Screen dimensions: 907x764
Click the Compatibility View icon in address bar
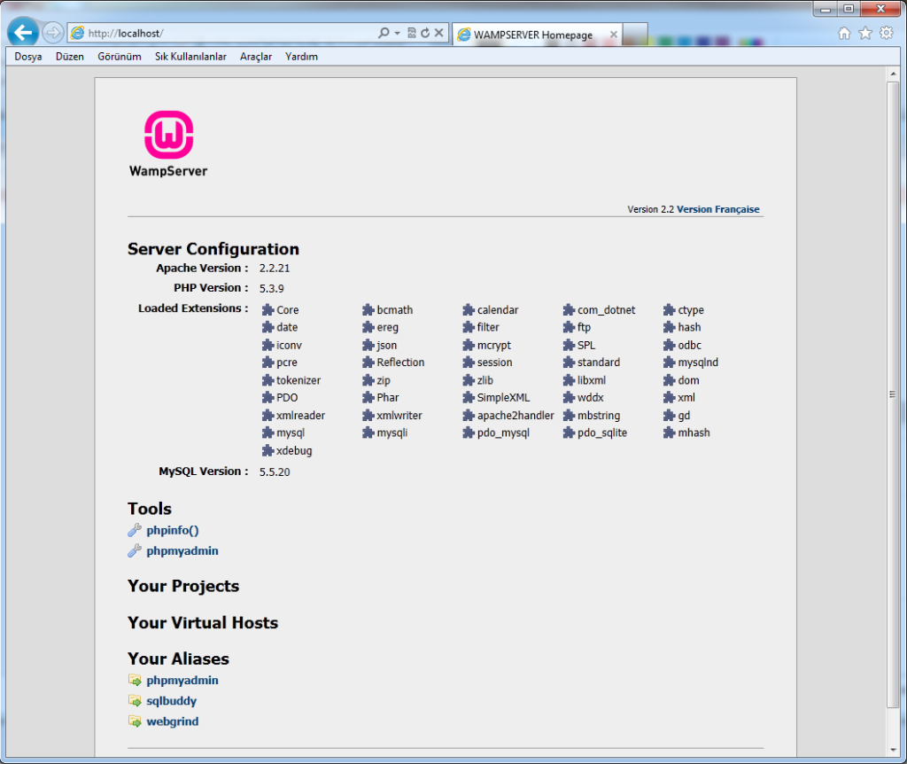(x=412, y=33)
